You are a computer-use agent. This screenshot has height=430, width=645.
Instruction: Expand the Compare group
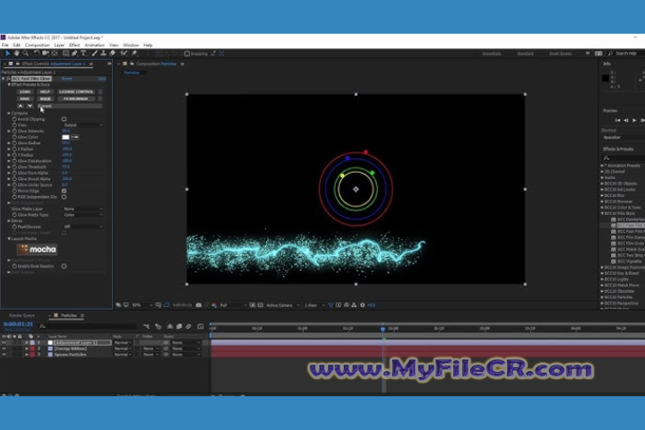9,113
